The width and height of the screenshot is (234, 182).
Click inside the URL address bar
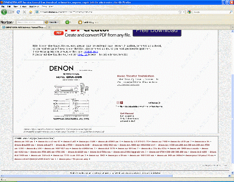tap(107, 12)
